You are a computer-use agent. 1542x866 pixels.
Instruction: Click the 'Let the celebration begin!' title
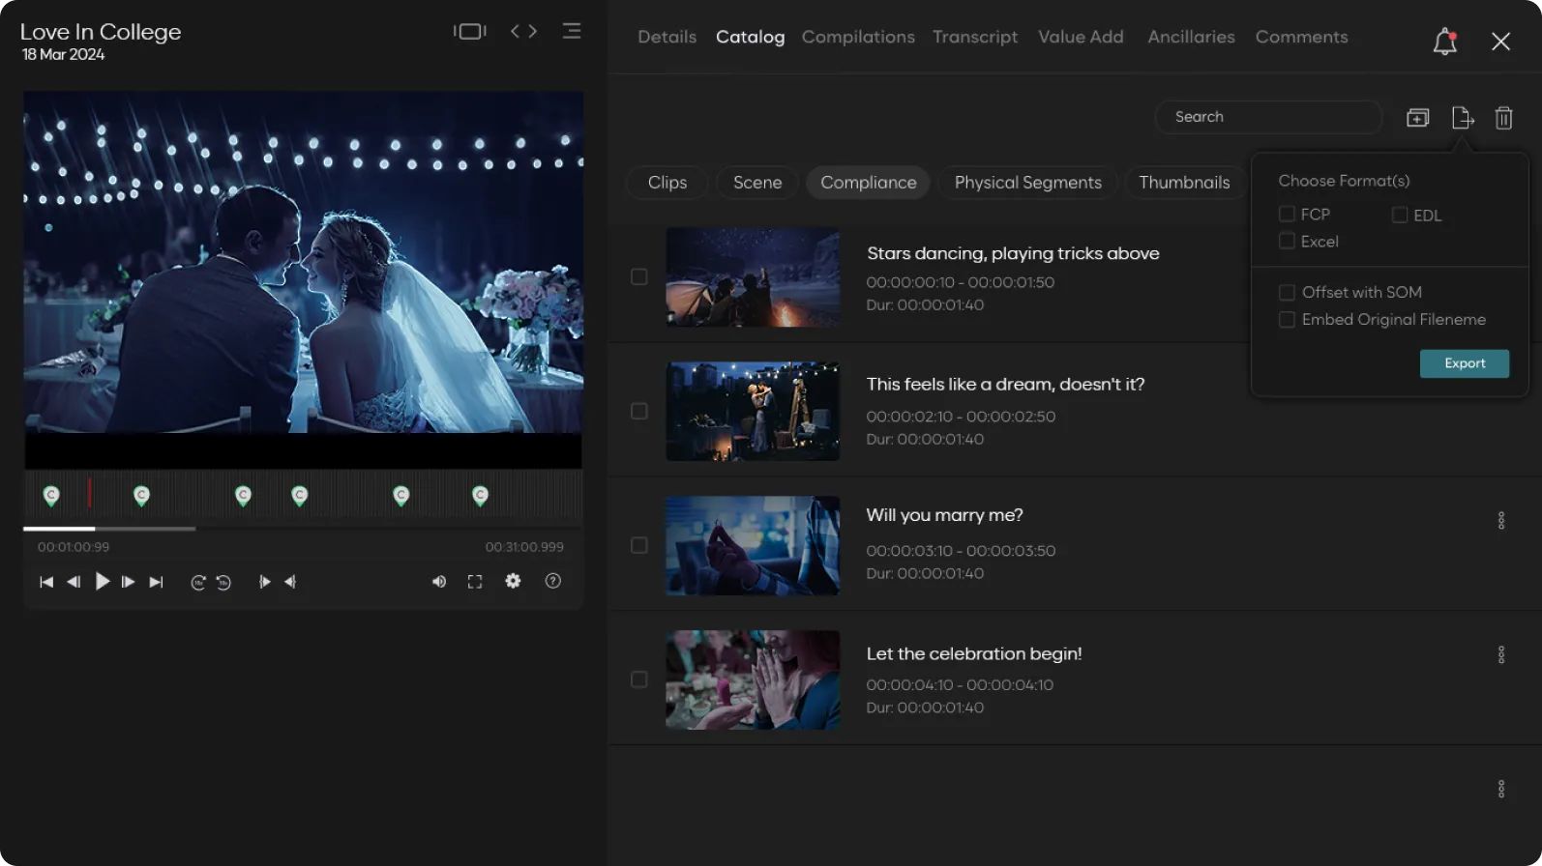tap(974, 654)
